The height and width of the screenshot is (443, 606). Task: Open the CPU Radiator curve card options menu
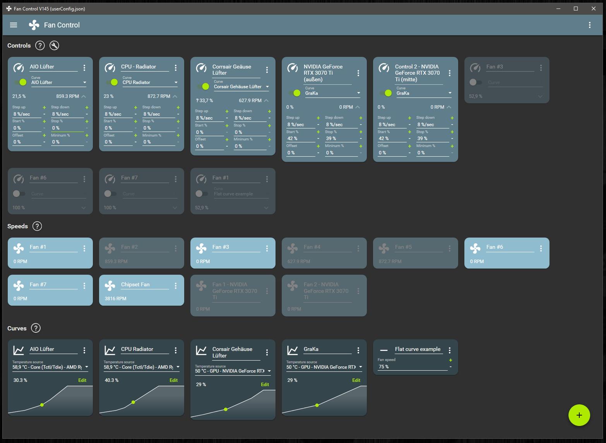click(x=176, y=350)
